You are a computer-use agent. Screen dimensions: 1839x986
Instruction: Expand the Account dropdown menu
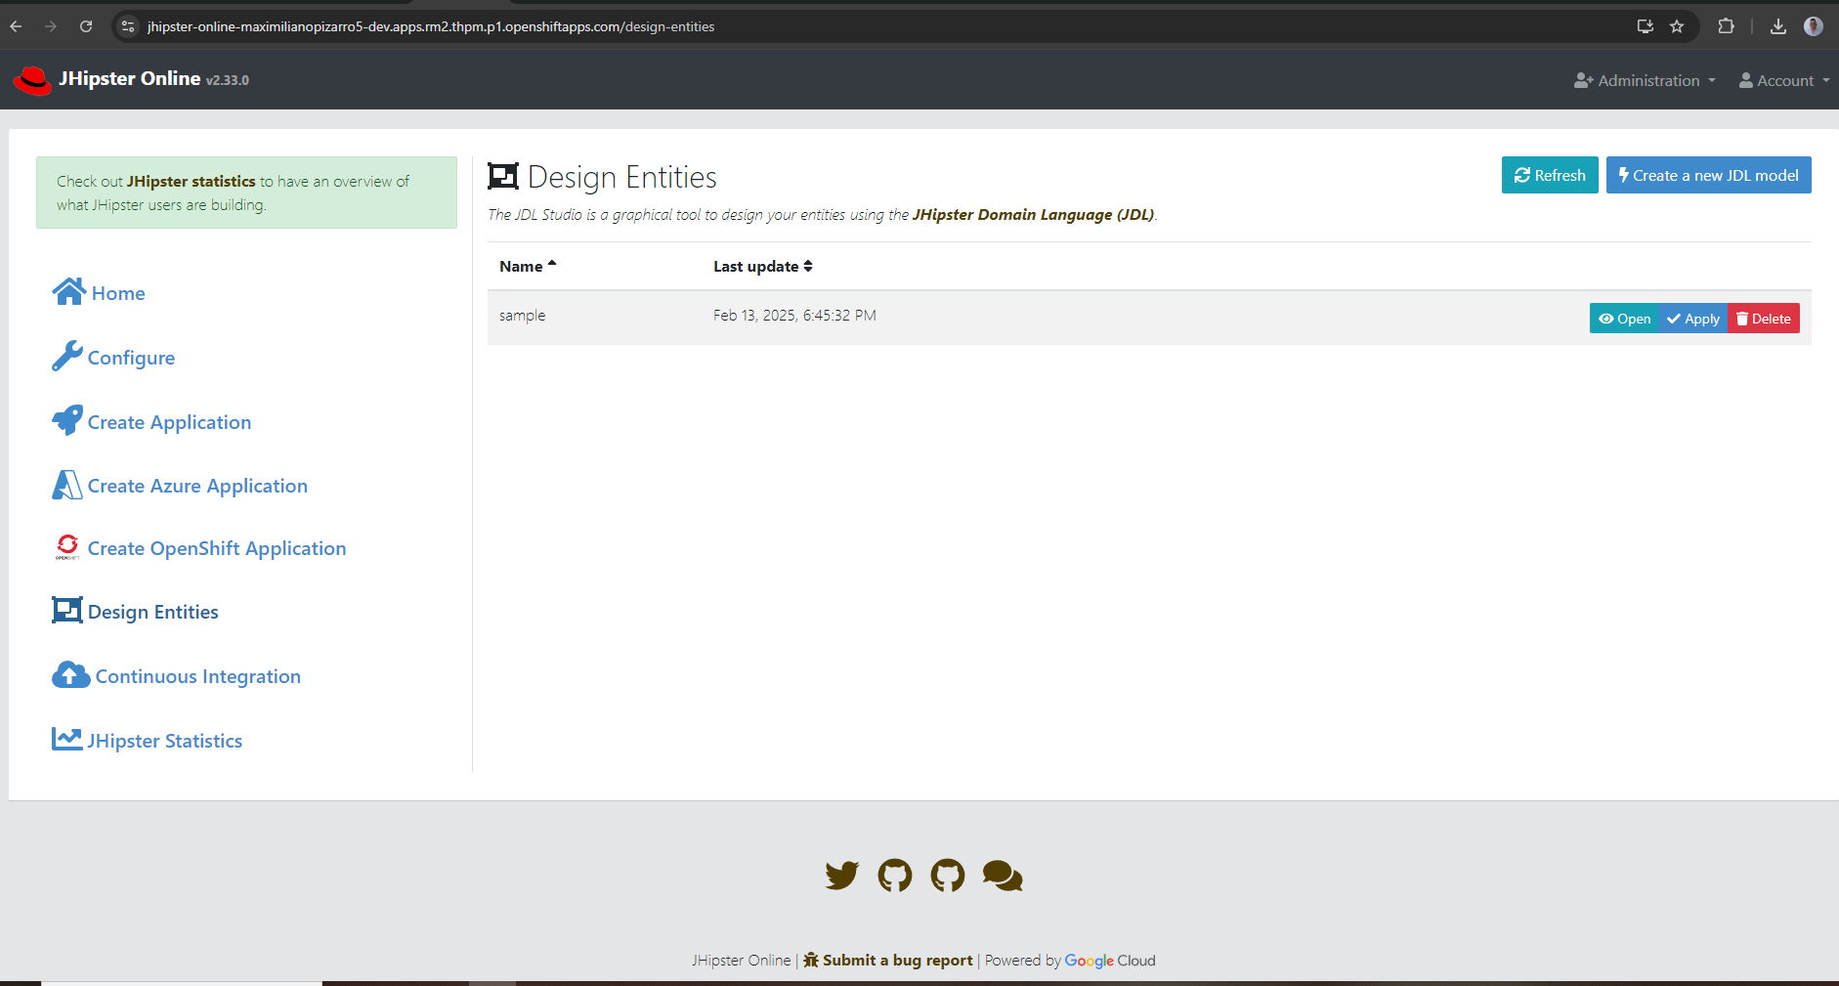[1784, 81]
